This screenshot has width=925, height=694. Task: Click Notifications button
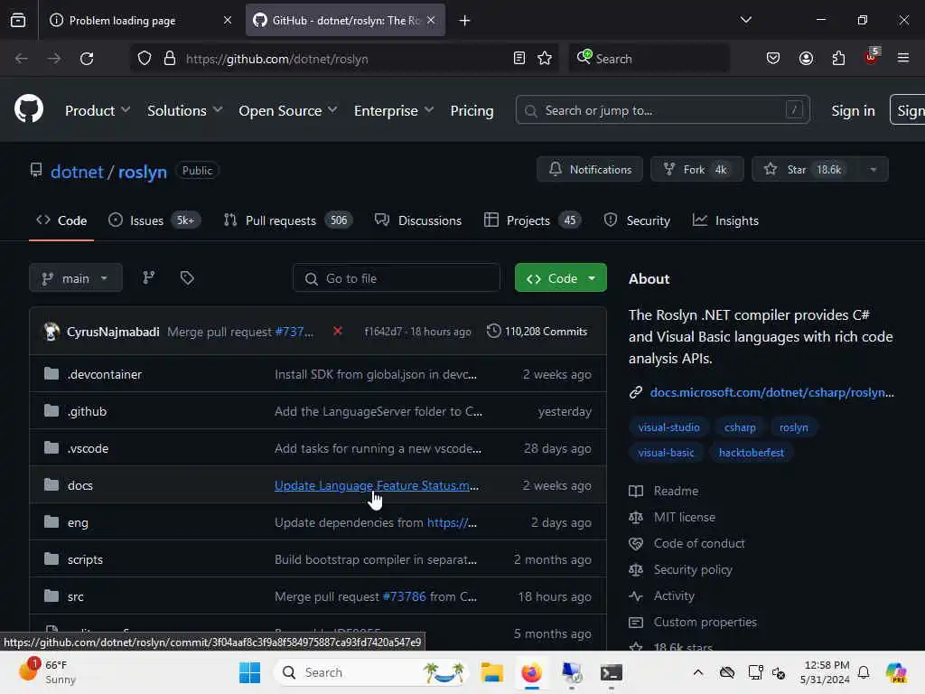click(x=590, y=169)
